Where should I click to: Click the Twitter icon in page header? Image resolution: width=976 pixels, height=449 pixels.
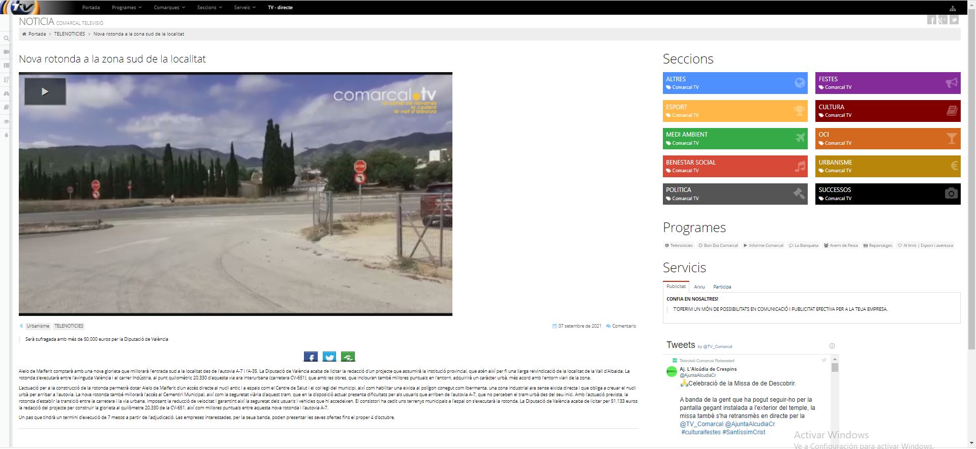click(x=954, y=20)
